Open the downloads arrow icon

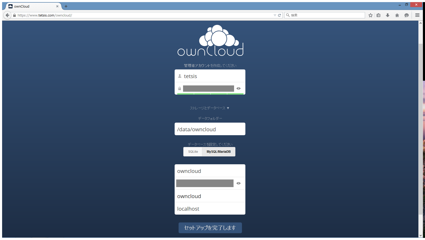click(x=388, y=15)
